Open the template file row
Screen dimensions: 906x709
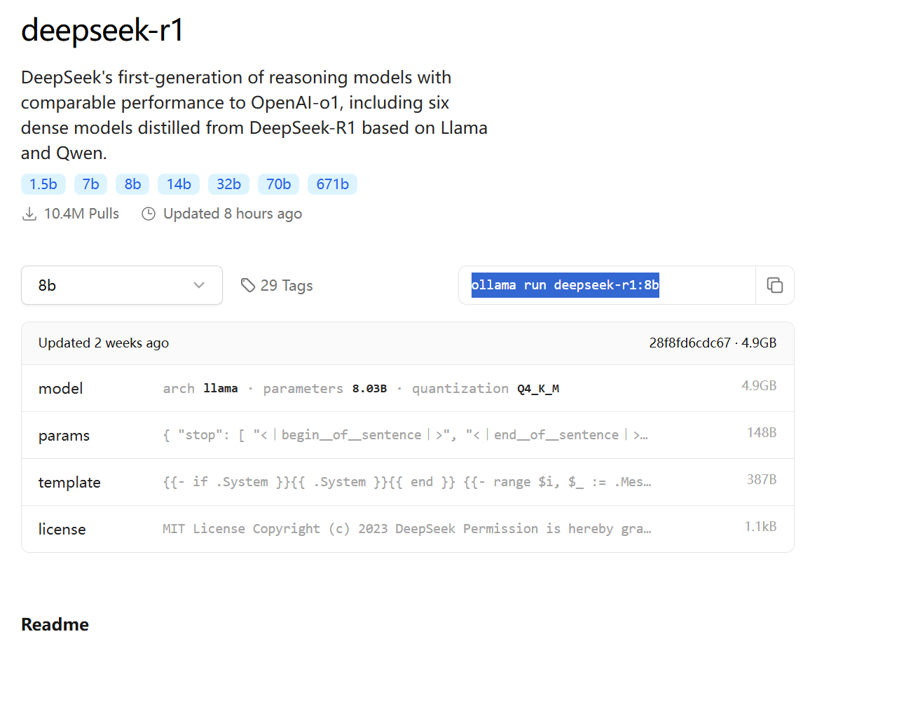coord(408,482)
